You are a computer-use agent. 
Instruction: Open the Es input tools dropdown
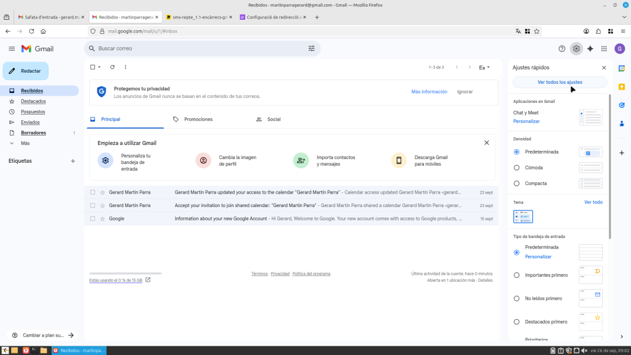484,67
